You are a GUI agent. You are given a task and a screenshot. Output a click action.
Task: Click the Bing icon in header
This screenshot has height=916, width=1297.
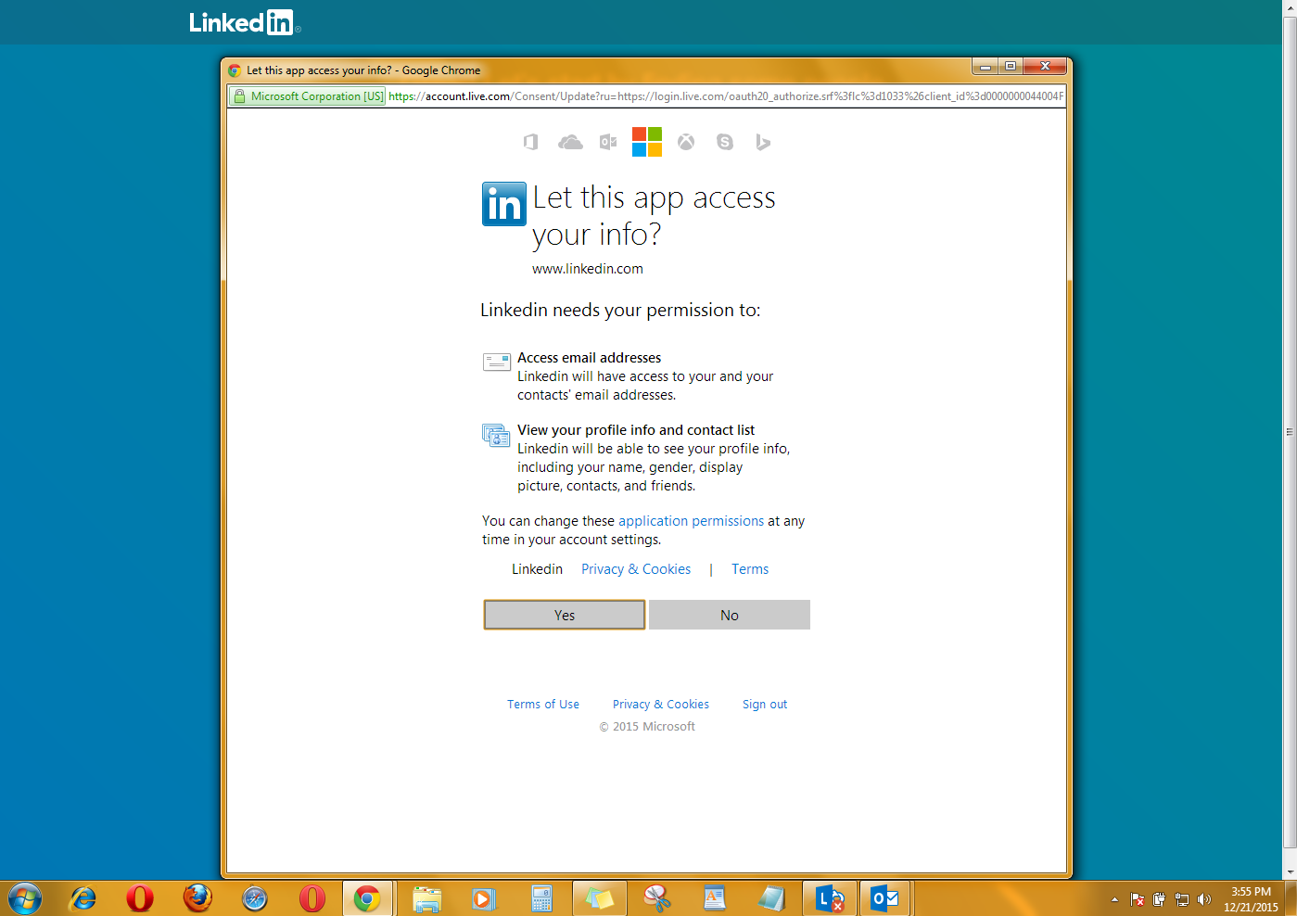click(763, 142)
